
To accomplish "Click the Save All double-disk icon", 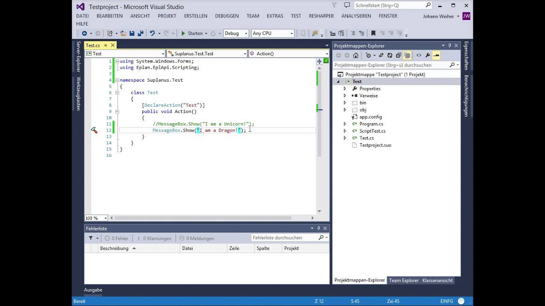I will (x=140, y=33).
